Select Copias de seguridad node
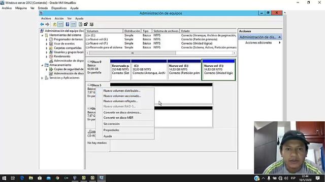325x182 pixels. click(69, 69)
